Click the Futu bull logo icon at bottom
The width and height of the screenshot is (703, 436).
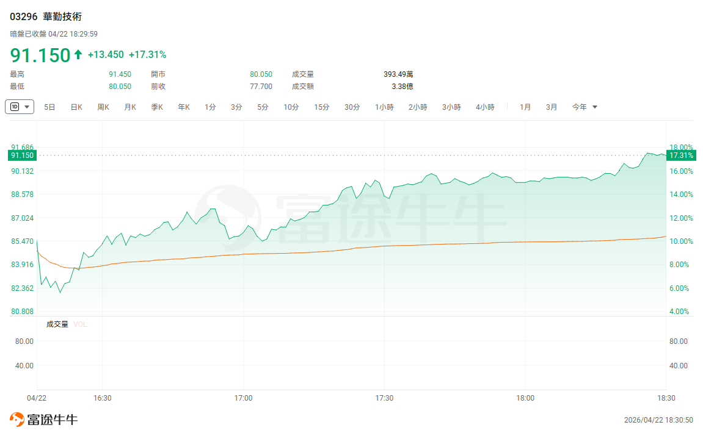[x=17, y=419]
